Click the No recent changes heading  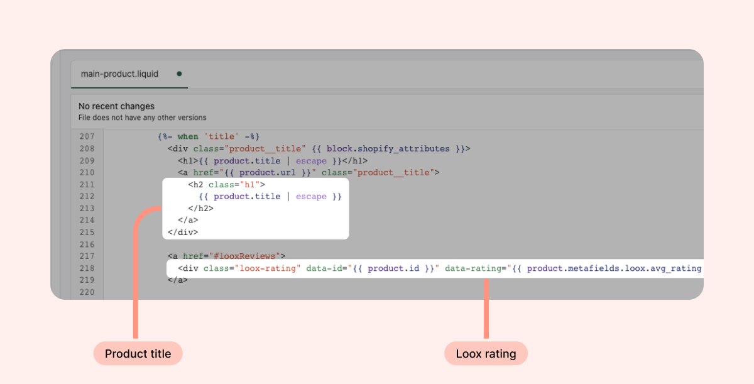[x=116, y=106]
